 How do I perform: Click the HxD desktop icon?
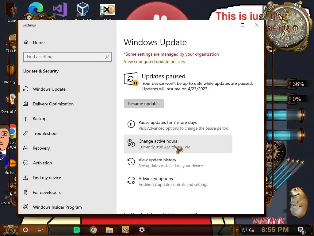pos(108,10)
